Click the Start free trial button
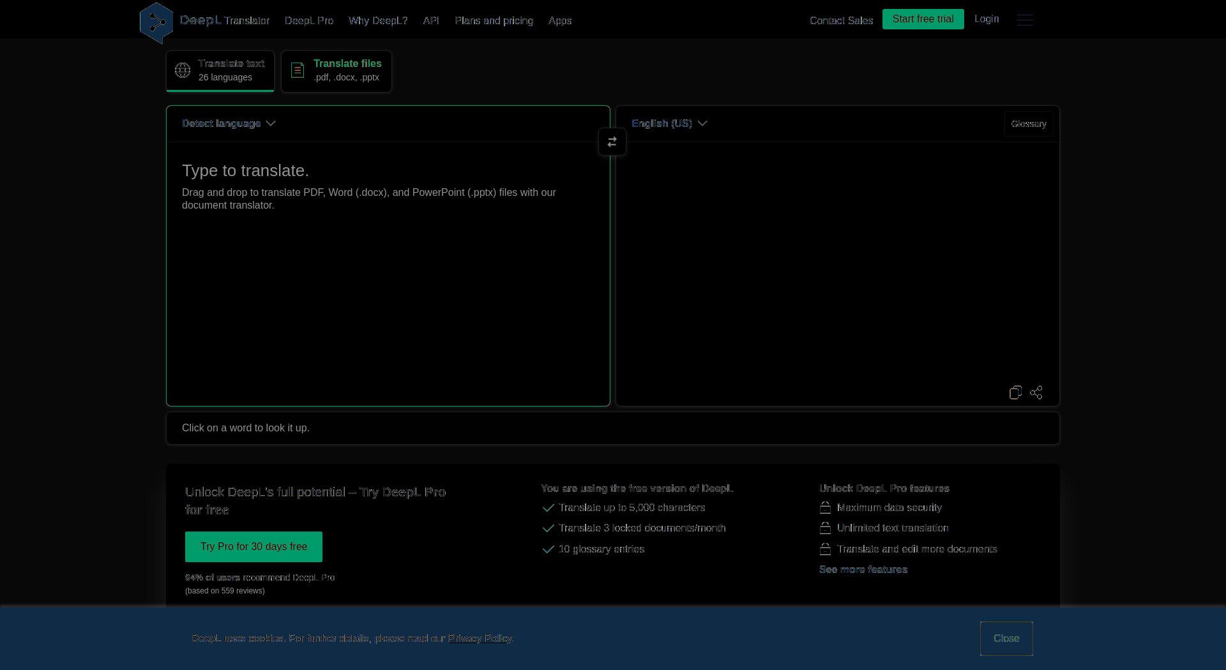Image resolution: width=1226 pixels, height=670 pixels. tap(923, 19)
